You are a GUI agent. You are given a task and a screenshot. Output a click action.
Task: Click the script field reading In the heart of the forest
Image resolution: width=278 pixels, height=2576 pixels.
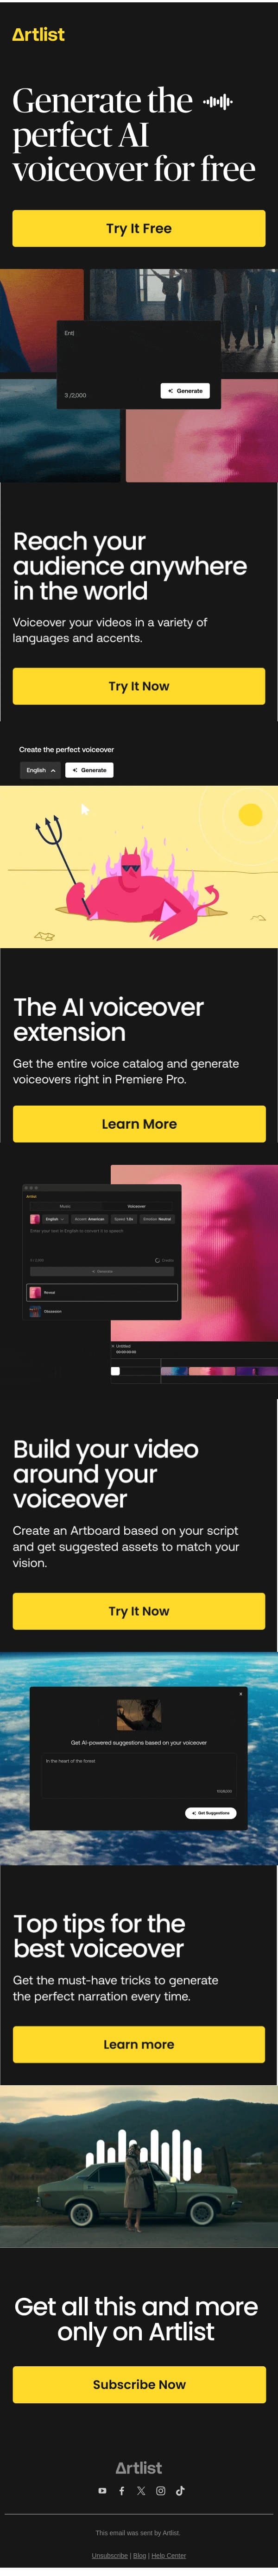click(x=139, y=1775)
